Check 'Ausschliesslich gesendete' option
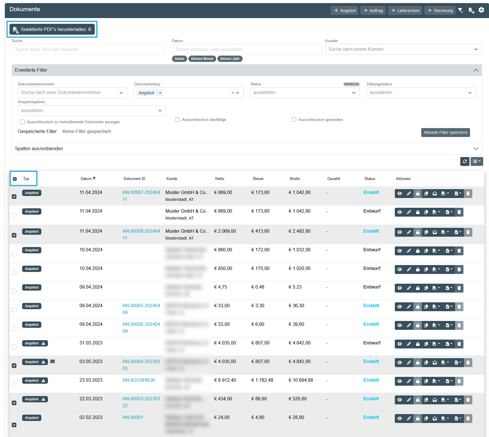The width and height of the screenshot is (489, 437). point(294,119)
